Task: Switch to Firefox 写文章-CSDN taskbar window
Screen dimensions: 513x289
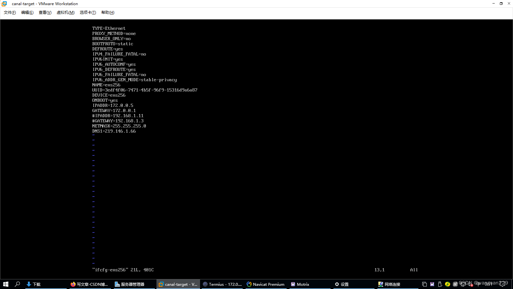Action: (89, 284)
